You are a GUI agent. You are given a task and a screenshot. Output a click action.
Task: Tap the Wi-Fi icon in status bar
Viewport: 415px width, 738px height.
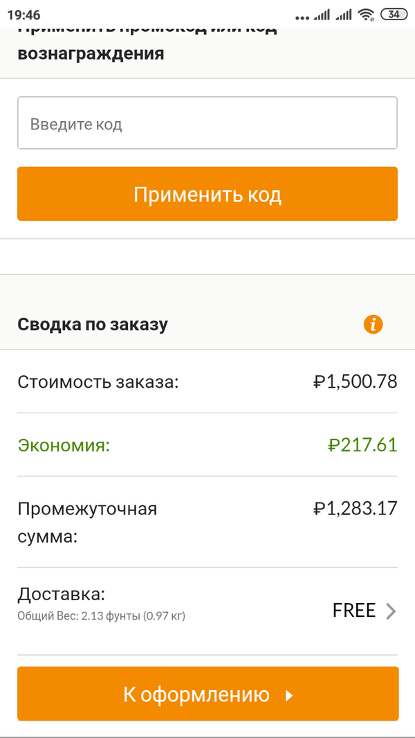click(365, 15)
